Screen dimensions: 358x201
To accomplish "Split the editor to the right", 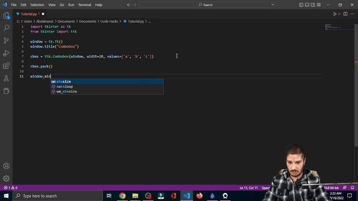I will [x=346, y=14].
